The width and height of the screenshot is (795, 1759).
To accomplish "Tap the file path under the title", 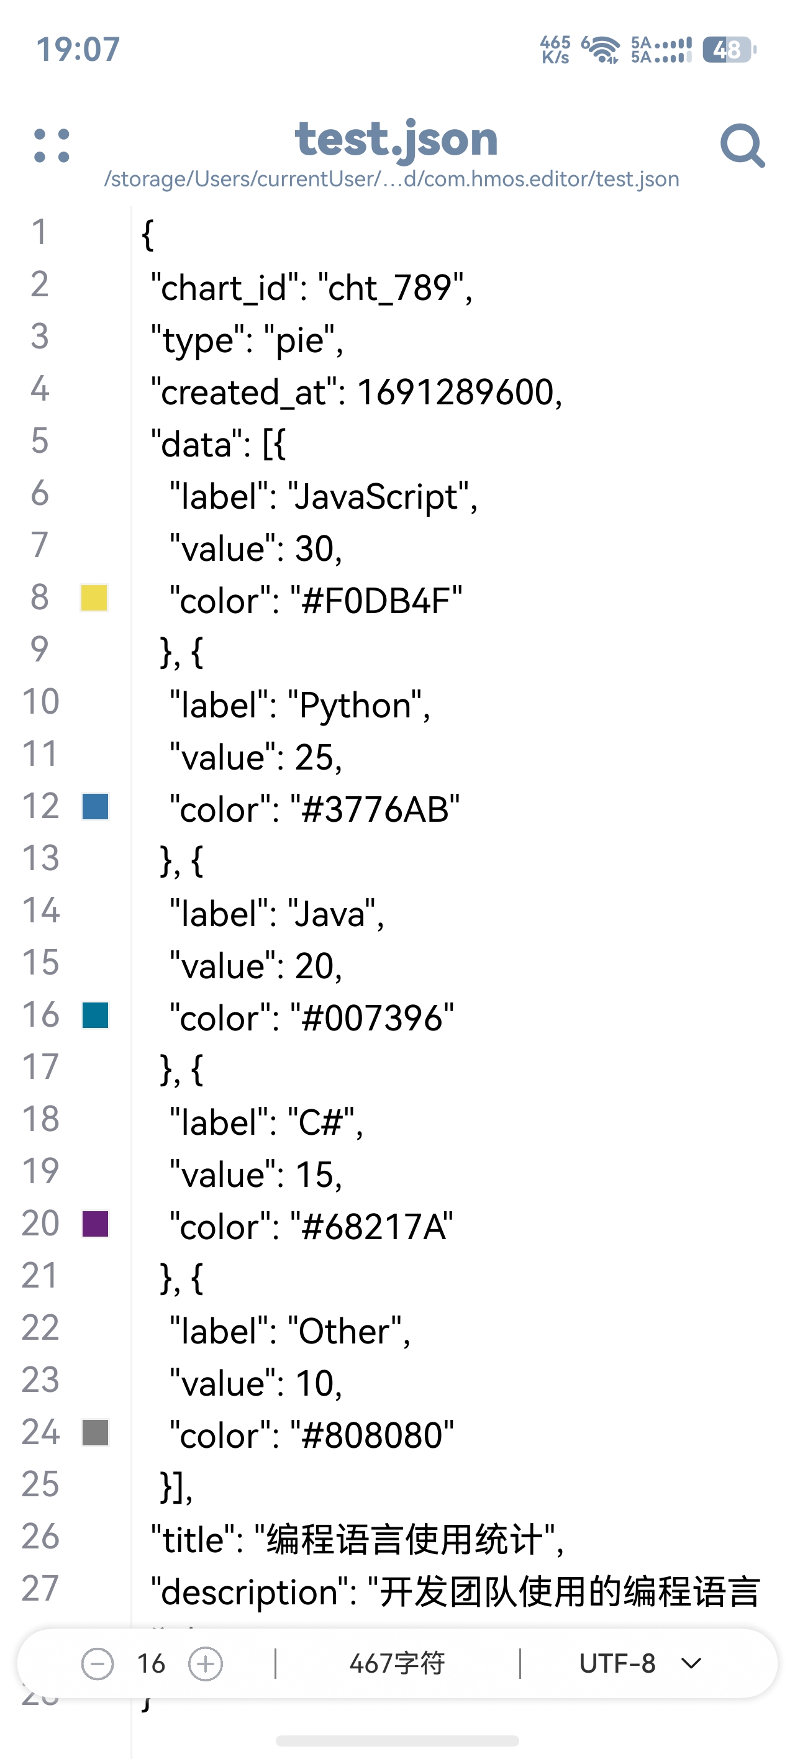I will point(391,179).
